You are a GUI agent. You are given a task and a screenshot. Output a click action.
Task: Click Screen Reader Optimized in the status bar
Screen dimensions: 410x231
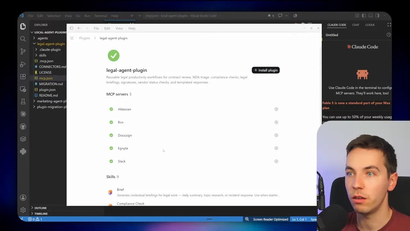pos(270,219)
